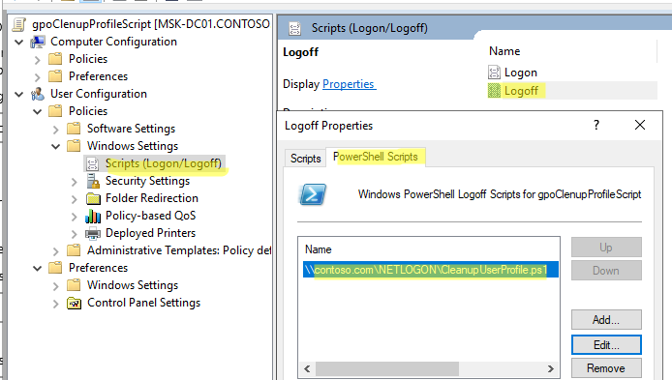
Task: Click the Name column header in right pane
Action: coord(504,51)
